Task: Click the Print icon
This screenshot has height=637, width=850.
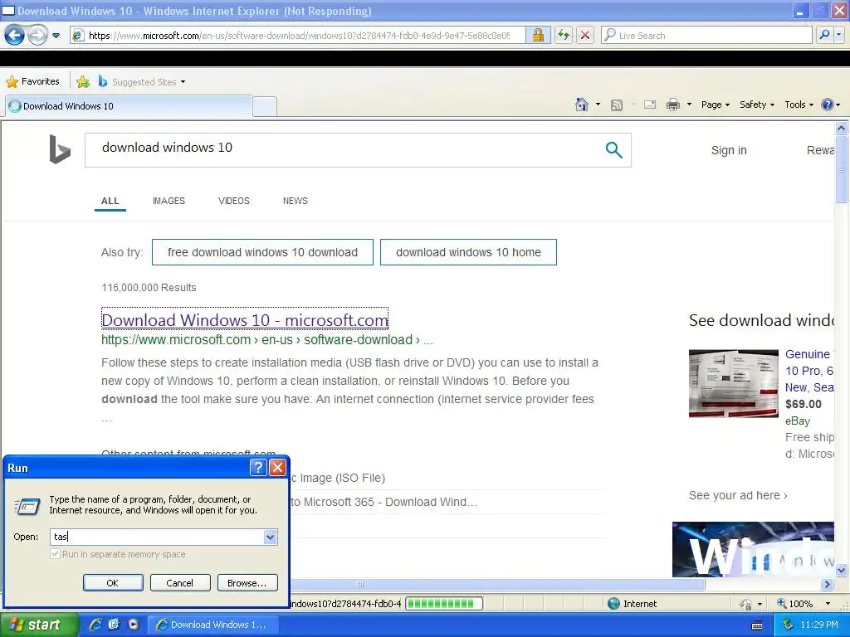Action: [x=672, y=105]
